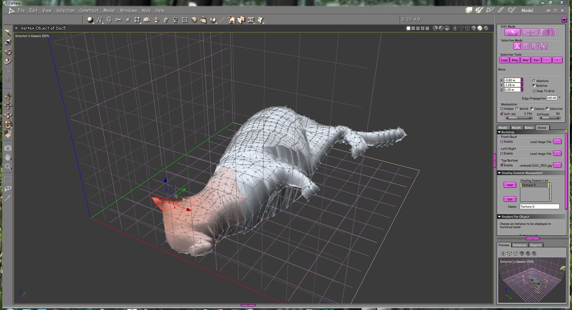Select the scissors cut tool in toolbar

[118, 20]
